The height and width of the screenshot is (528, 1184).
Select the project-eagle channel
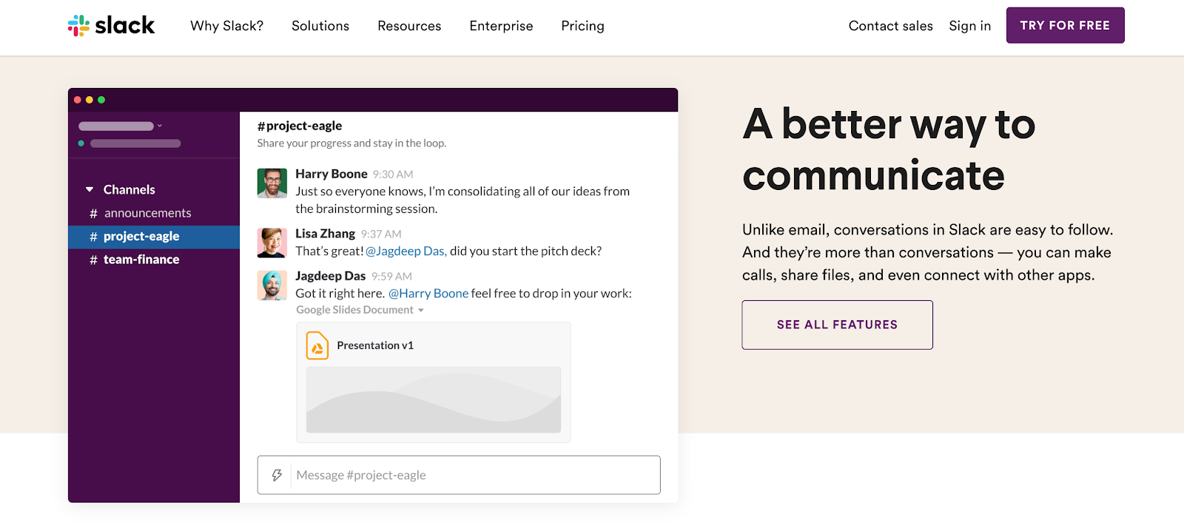click(x=141, y=237)
